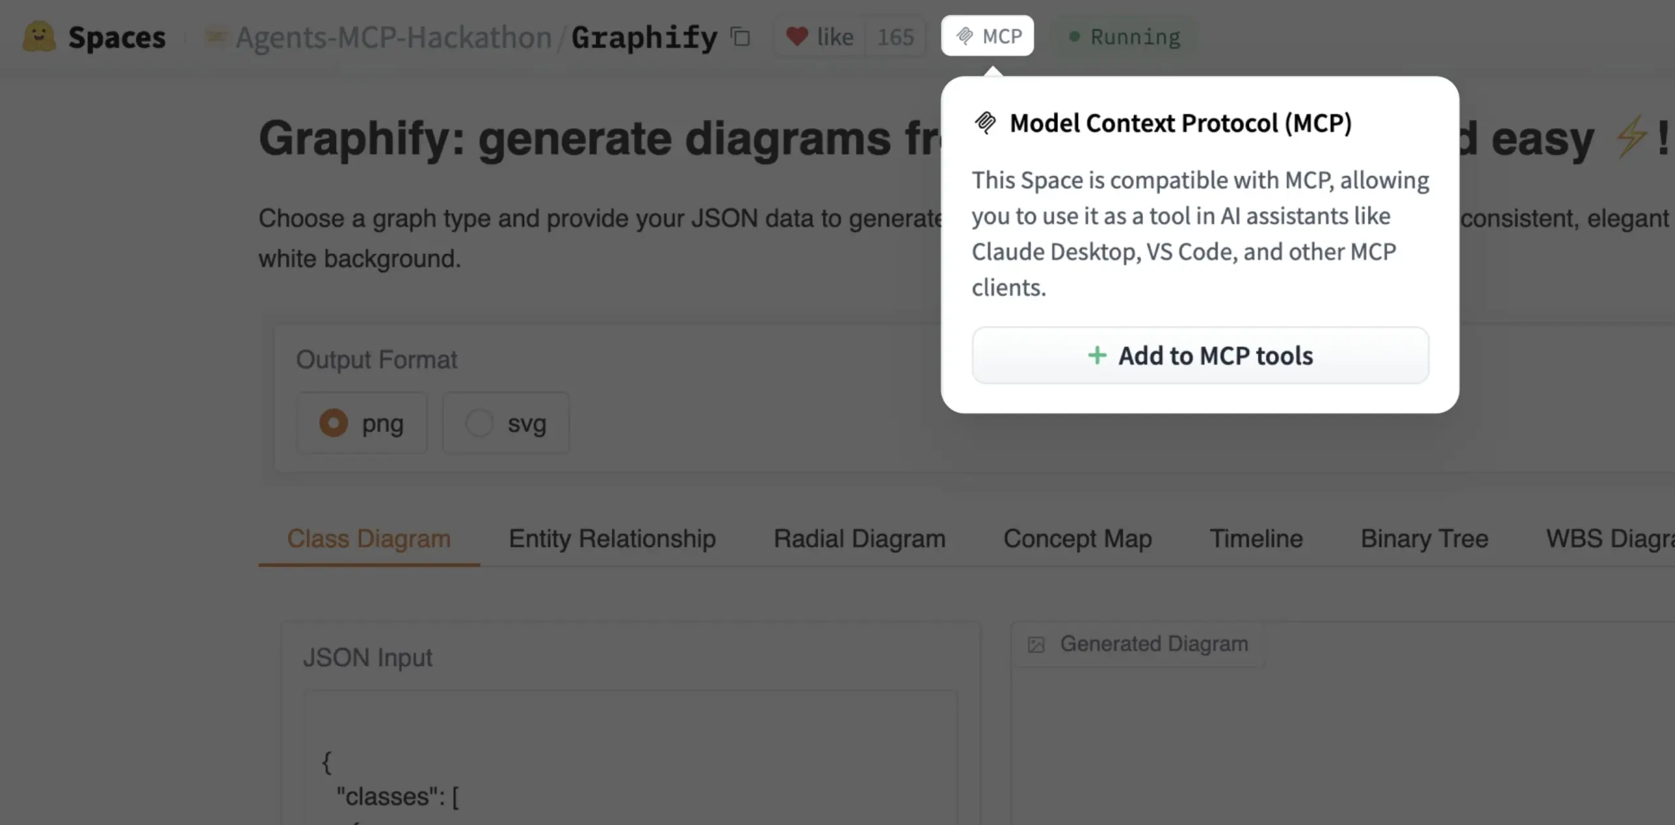Screen dimensions: 1675x825
Task: Open the Binary Tree tab
Action: click(1424, 539)
